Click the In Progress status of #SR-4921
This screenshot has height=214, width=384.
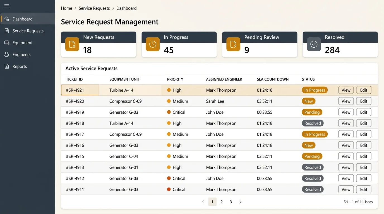(x=315, y=90)
